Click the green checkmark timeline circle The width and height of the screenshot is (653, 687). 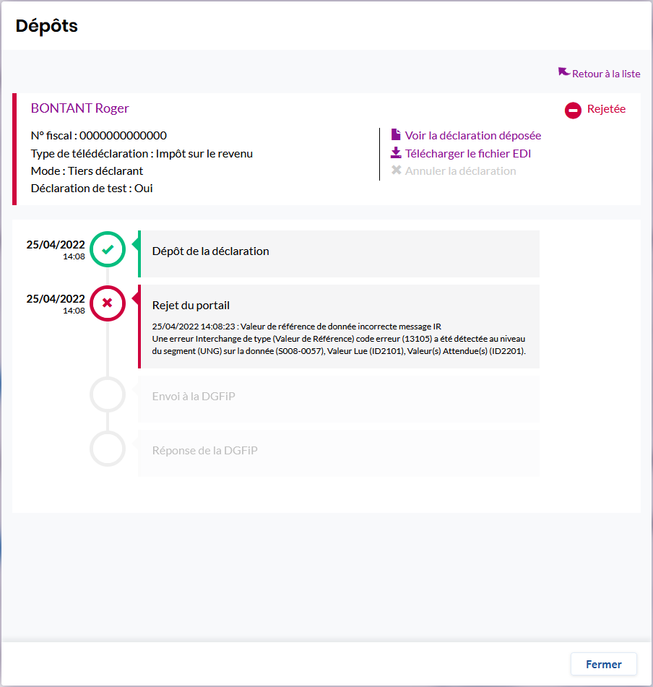click(x=108, y=250)
